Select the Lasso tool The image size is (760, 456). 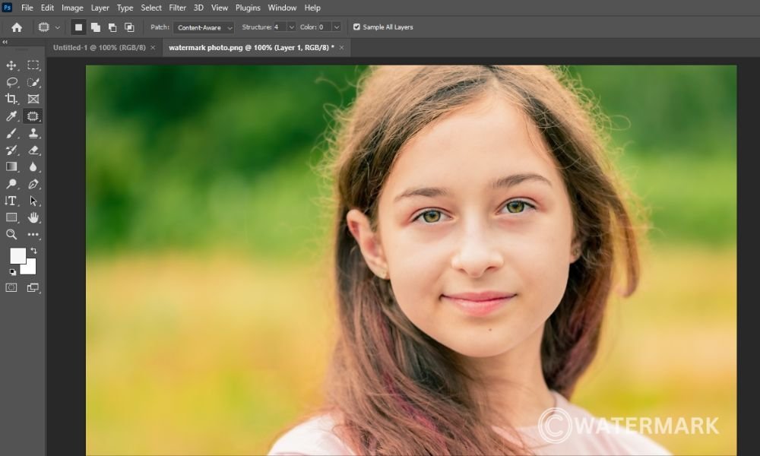click(11, 82)
